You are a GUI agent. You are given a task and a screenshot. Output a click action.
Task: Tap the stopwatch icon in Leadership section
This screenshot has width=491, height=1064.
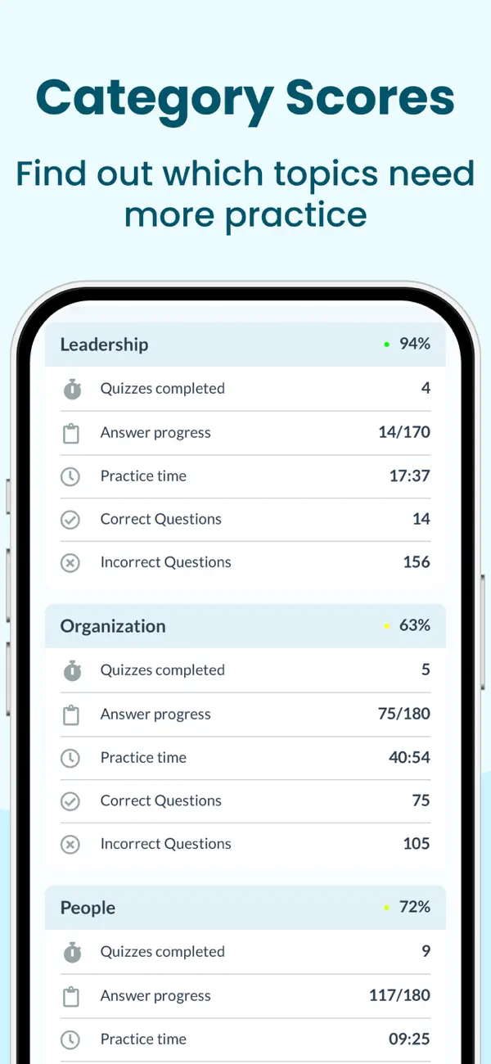click(72, 390)
